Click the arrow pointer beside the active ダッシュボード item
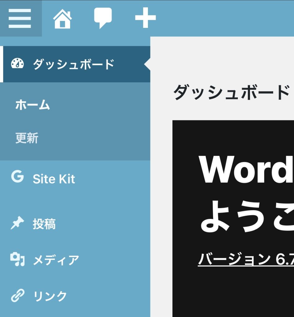 coord(147,64)
